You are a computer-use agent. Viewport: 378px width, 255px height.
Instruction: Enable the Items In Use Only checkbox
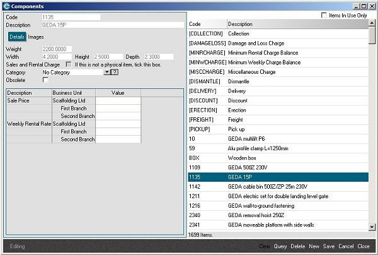(324, 15)
